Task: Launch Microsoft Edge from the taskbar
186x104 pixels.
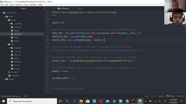Action: (x=75, y=101)
